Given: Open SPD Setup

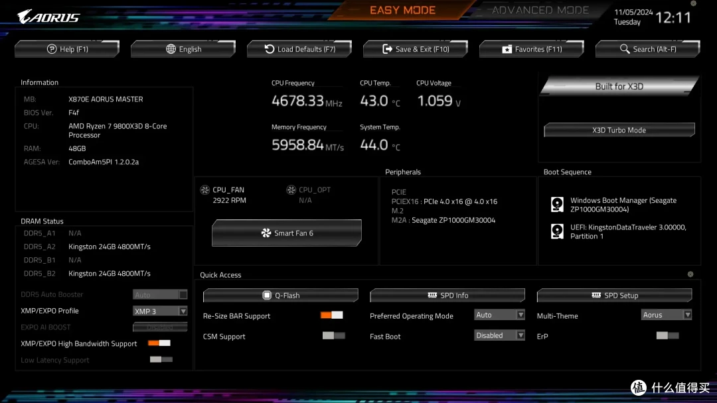Looking at the screenshot, I should point(614,295).
